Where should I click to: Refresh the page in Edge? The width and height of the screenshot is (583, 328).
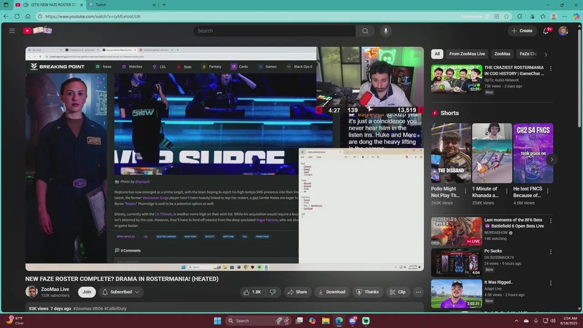click(x=17, y=16)
